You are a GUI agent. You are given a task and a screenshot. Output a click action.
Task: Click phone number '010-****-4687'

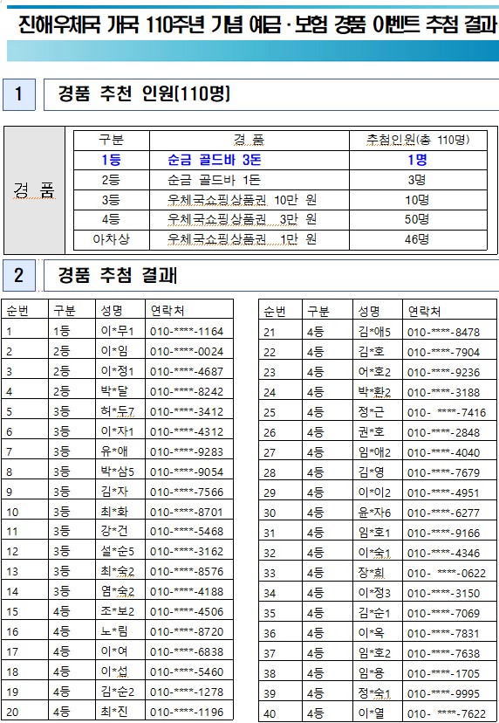click(x=187, y=372)
